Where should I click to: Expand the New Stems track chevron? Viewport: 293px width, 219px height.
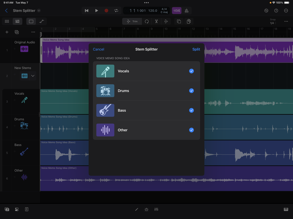[33, 76]
